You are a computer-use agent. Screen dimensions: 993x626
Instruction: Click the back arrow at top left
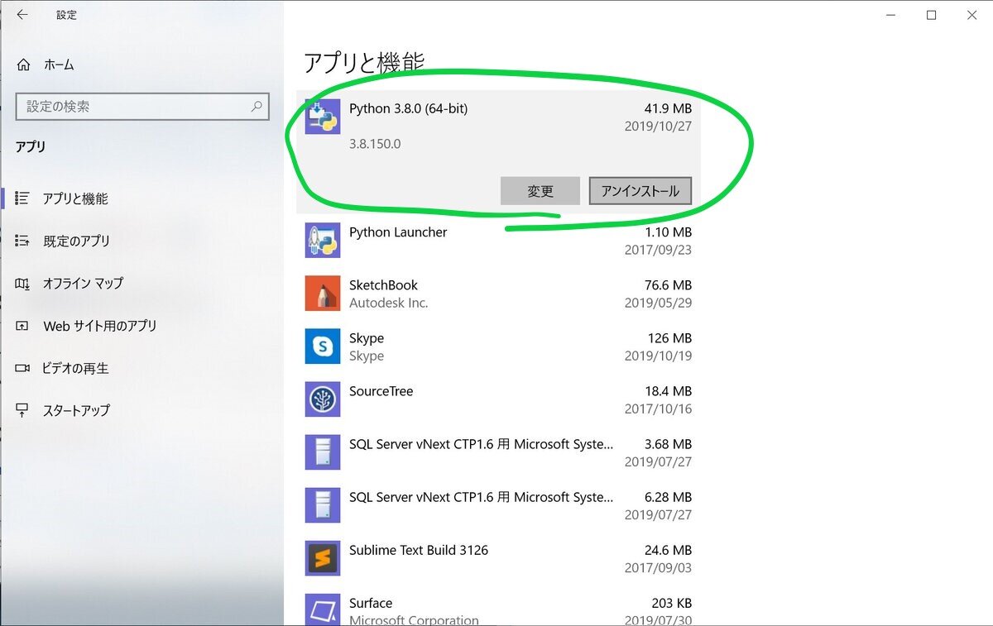coord(22,14)
